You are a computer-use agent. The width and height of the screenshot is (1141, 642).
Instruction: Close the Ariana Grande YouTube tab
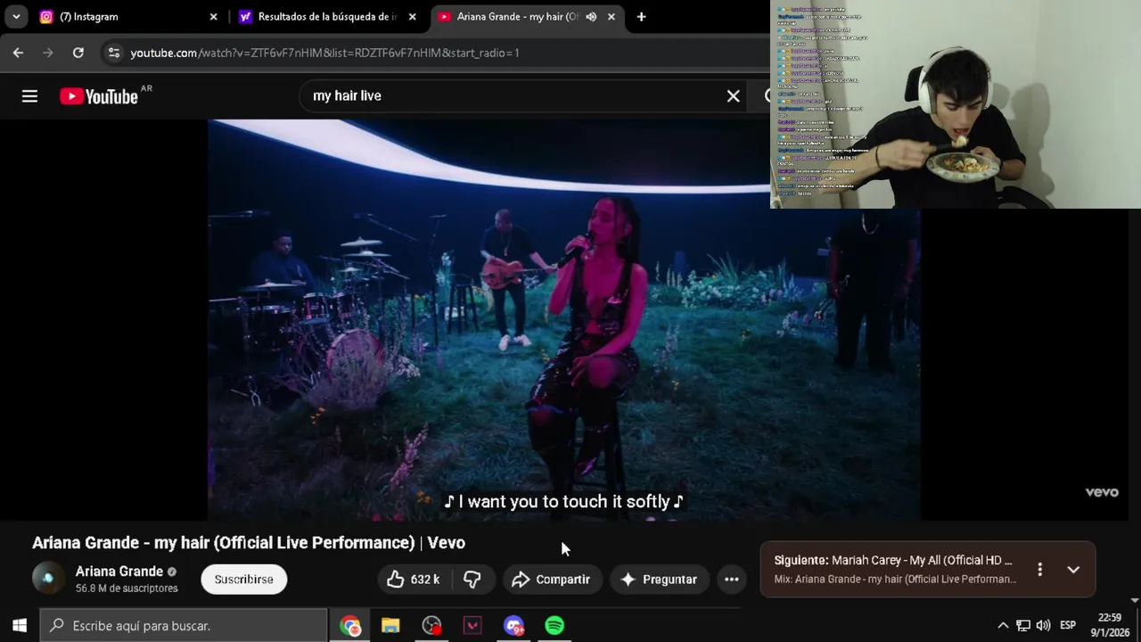[612, 16]
